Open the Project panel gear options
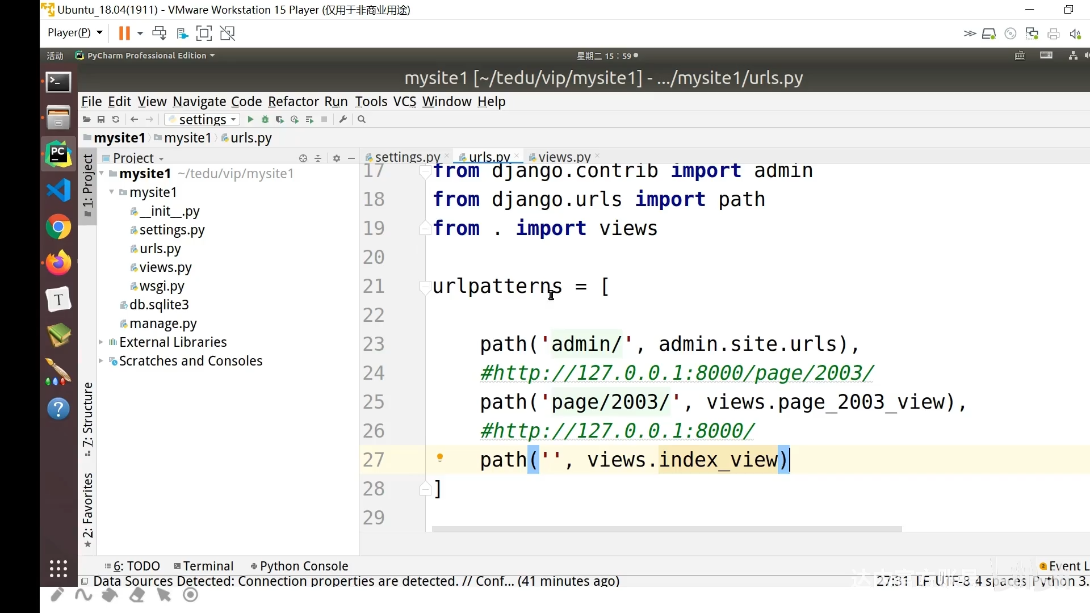 click(337, 158)
